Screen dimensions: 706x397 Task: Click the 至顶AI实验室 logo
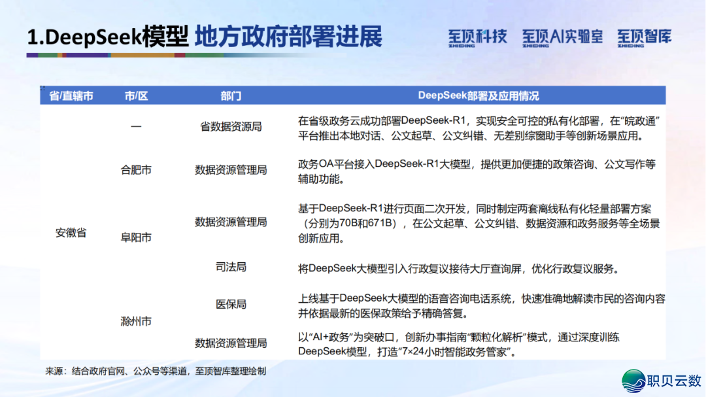coord(562,38)
